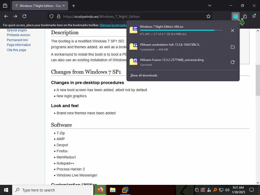Screen dimensions: 260x195
Task: Open Permanent link in sidebar
Action: [18, 40]
